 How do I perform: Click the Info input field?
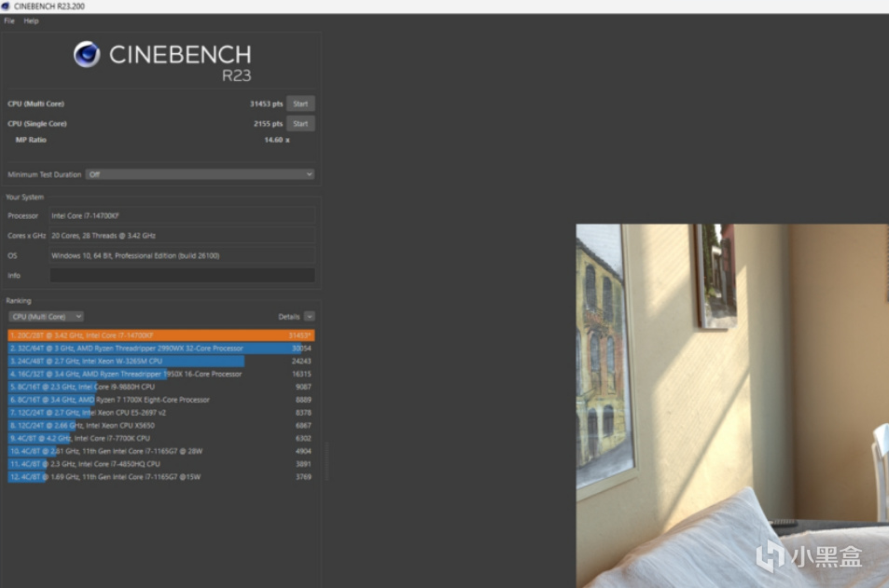click(182, 275)
